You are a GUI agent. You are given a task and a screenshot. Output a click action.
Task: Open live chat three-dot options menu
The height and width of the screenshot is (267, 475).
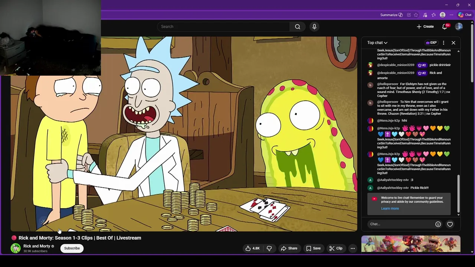(443, 43)
